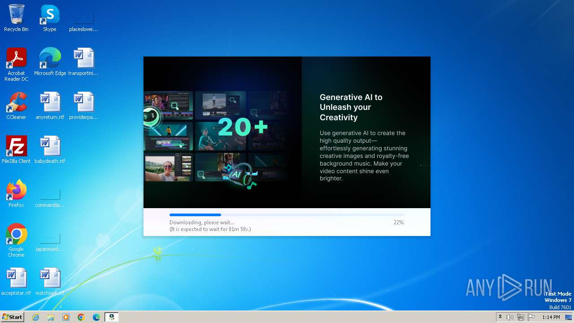This screenshot has height=323, width=574.
Task: Click the 'Generative AI to Unleash your Creativity' heading
Action: tap(351, 107)
